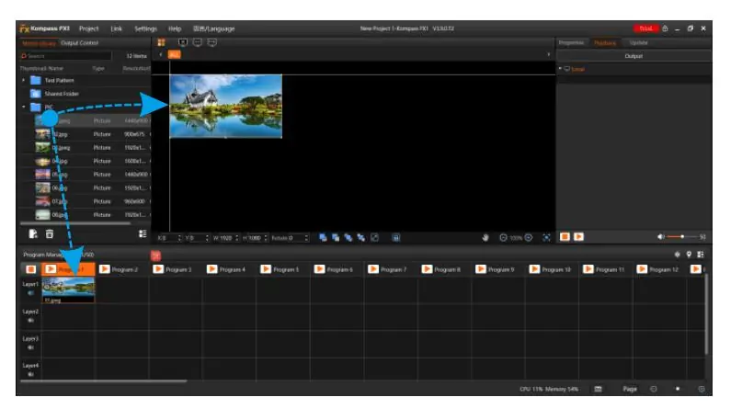742x420 pixels.
Task: Collapse the Local output tree node
Action: tap(560, 69)
